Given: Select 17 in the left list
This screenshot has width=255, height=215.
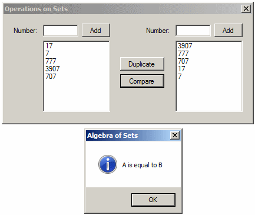Looking at the screenshot, I should click(49, 46).
